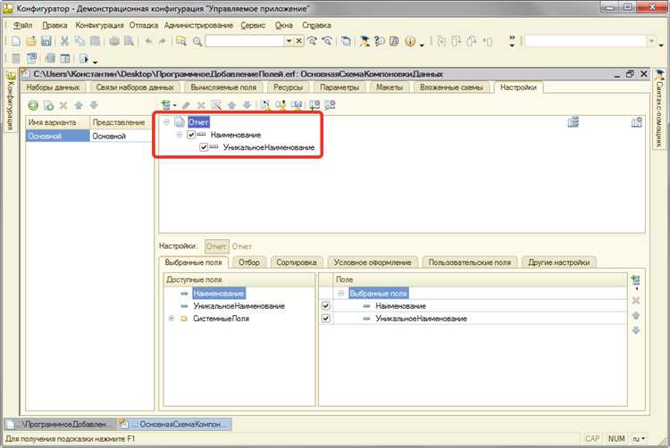Screen dimensions: 670x448
Task: Click the Undo arrow icon
Action: [x=148, y=41]
